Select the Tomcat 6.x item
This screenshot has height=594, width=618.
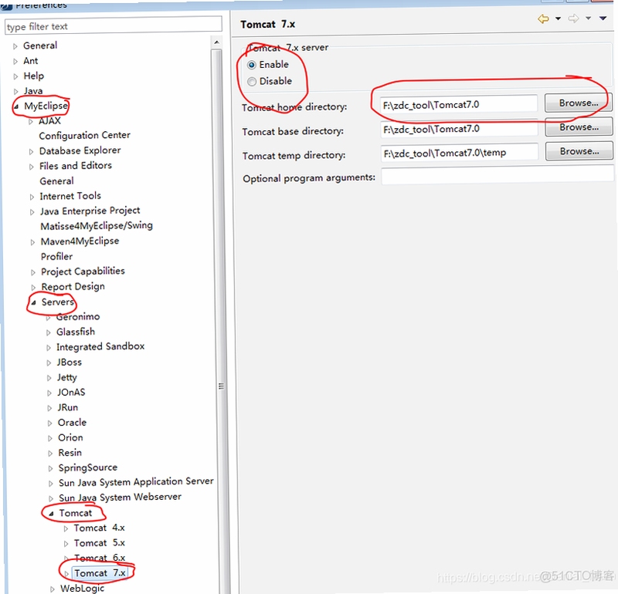click(100, 559)
